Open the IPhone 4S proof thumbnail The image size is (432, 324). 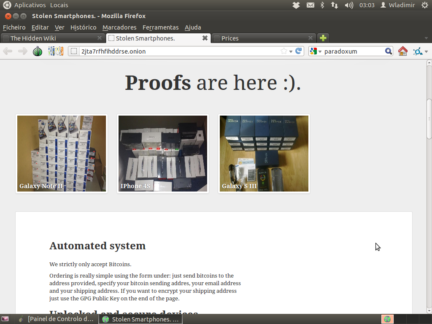(162, 154)
